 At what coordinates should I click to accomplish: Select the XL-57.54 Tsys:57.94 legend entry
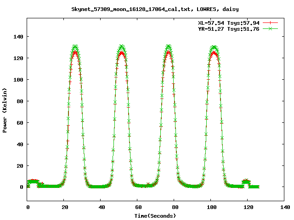coord(229,23)
